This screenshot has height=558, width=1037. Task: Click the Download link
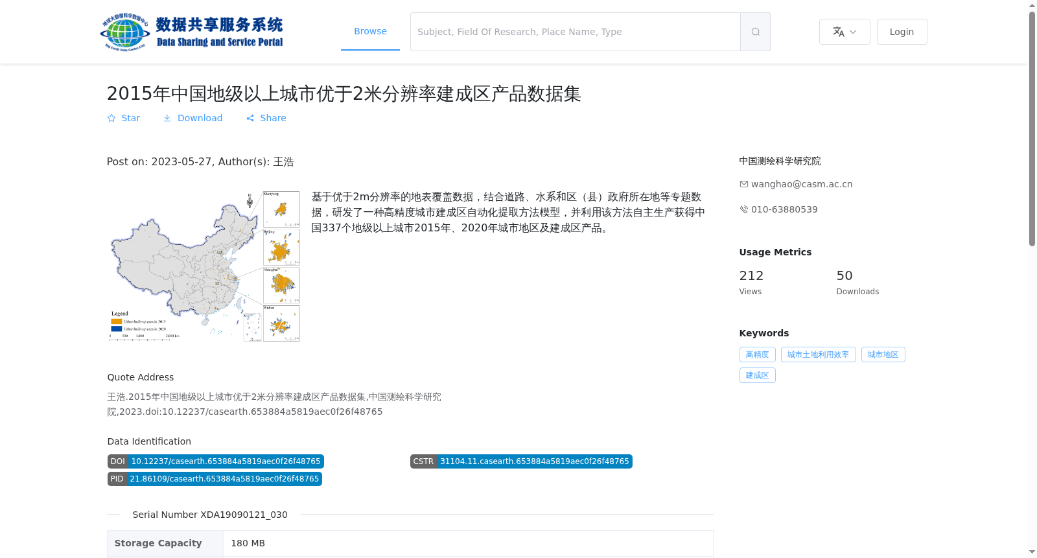[x=192, y=118]
